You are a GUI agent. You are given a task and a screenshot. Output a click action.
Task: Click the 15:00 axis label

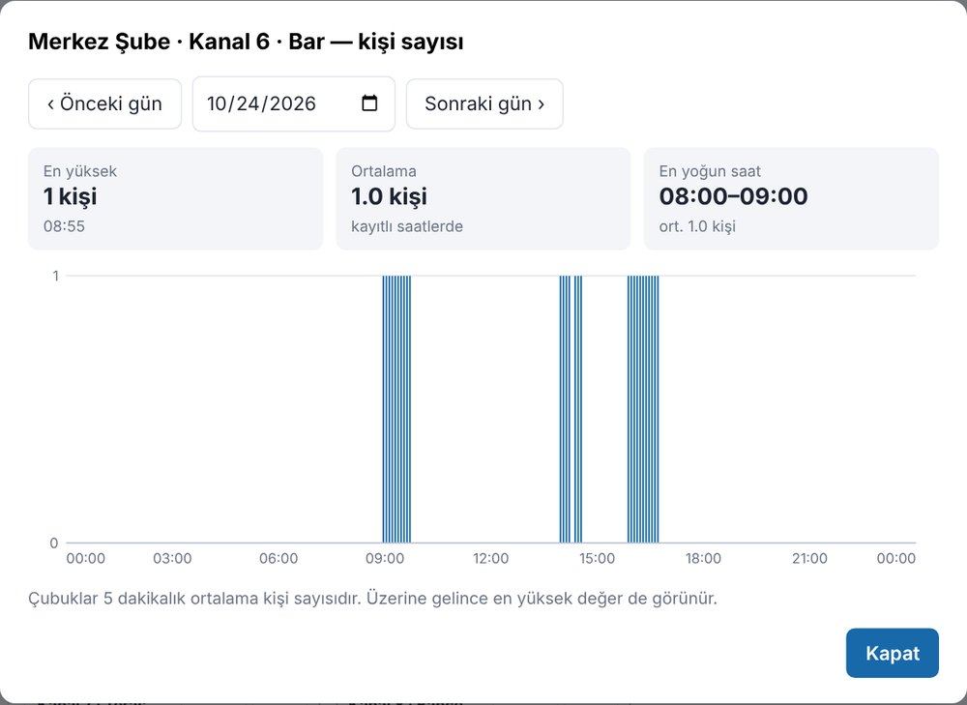click(x=597, y=558)
